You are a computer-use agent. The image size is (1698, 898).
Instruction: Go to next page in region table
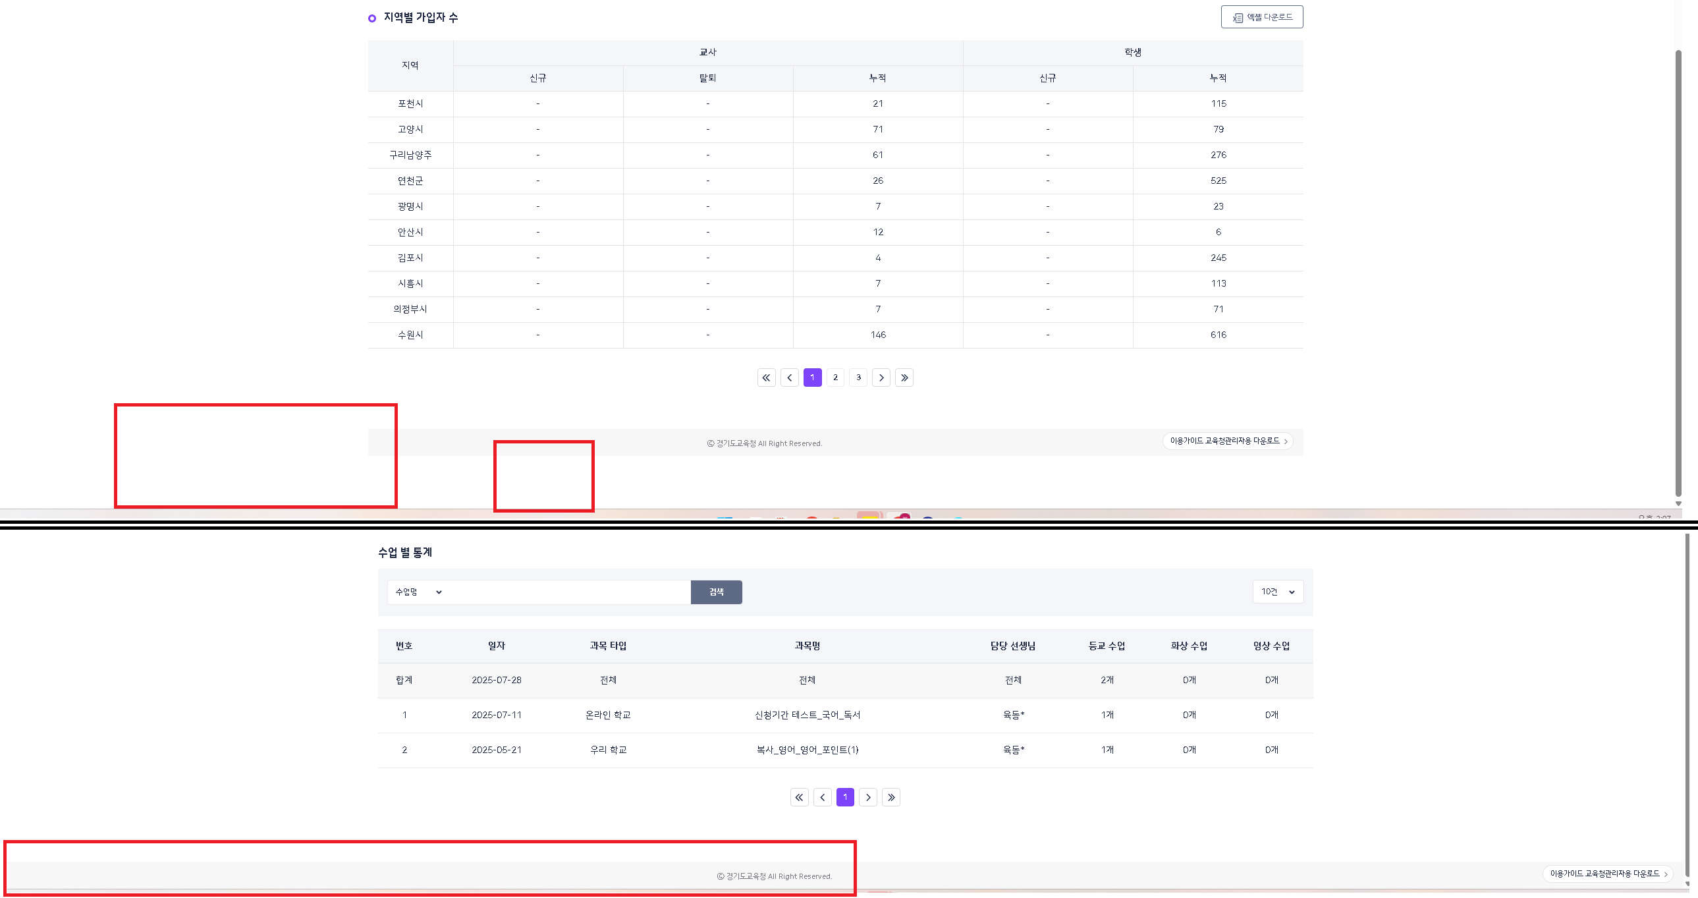pos(881,378)
